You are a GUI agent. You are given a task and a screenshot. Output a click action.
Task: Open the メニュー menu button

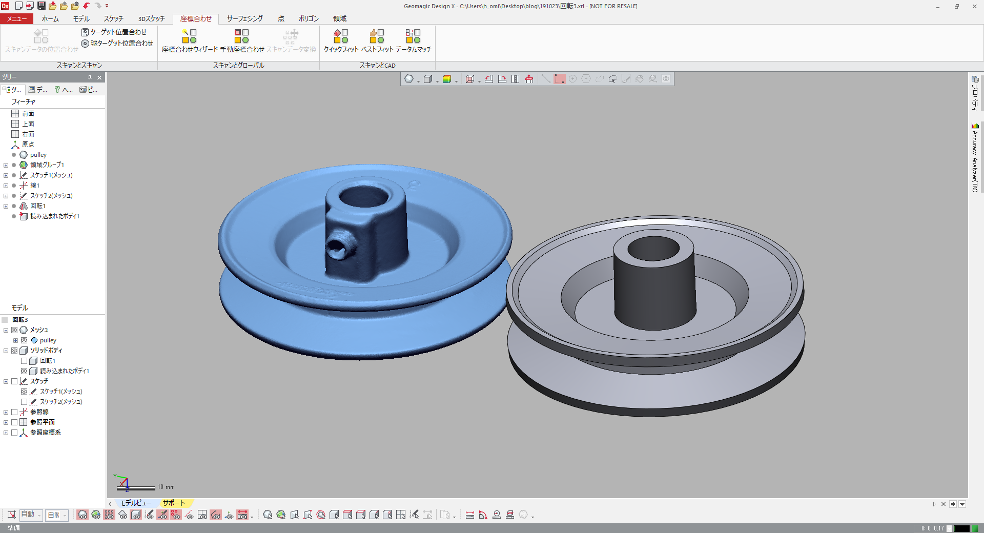[x=17, y=18]
